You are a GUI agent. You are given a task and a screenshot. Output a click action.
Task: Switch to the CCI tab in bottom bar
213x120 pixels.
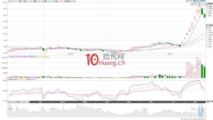(173, 102)
